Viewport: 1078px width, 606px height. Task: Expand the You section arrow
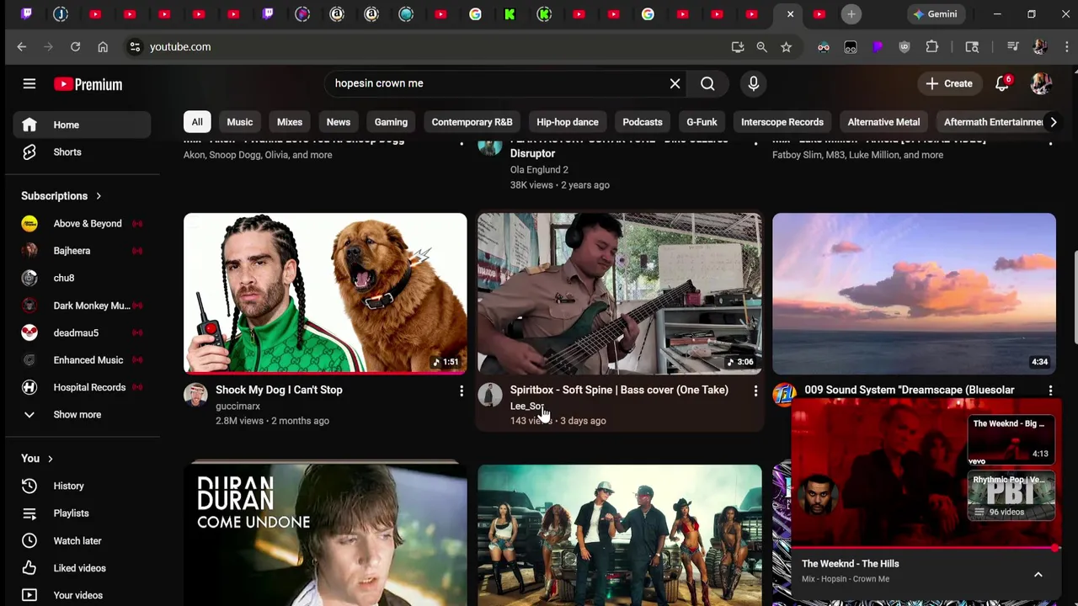click(51, 459)
